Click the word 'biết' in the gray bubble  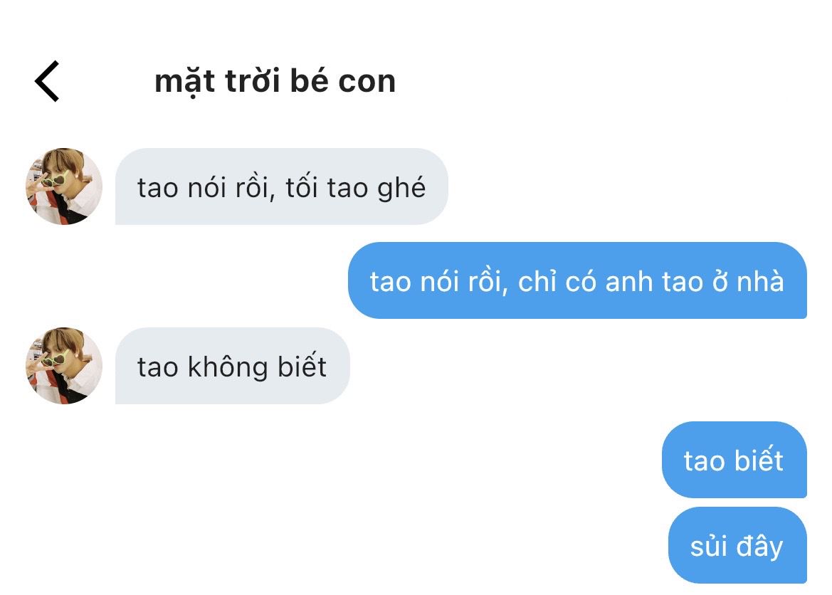click(x=302, y=366)
